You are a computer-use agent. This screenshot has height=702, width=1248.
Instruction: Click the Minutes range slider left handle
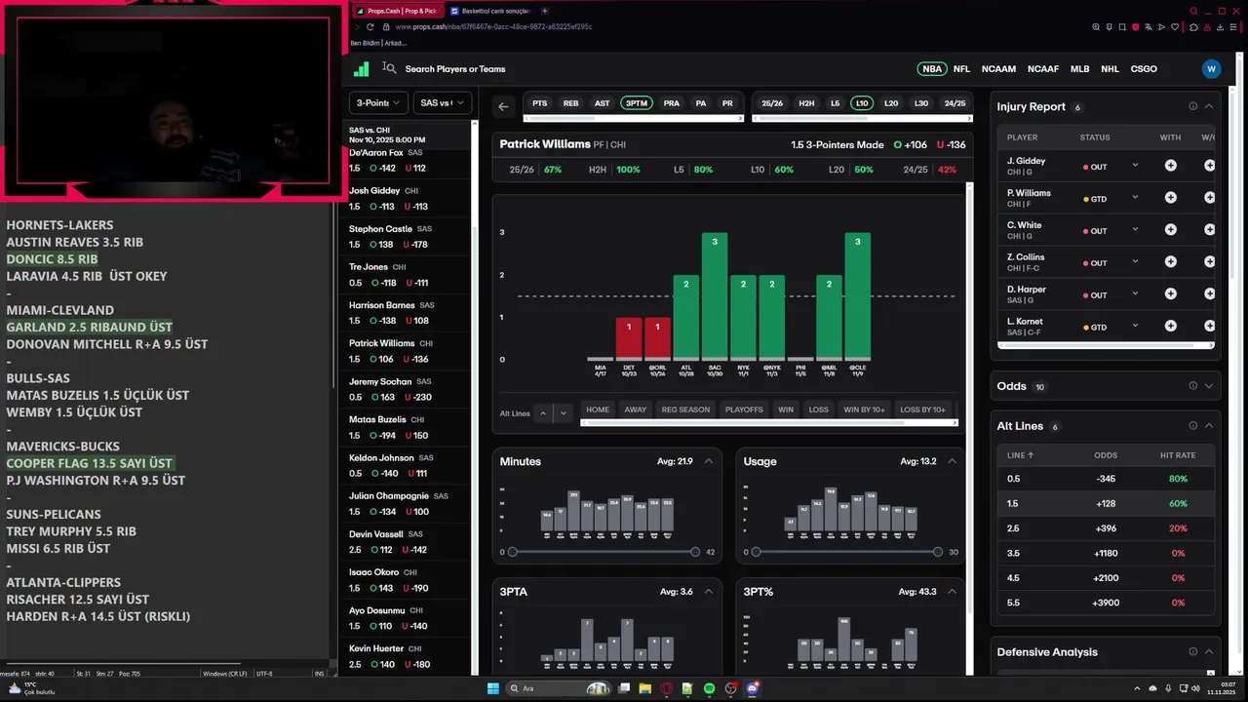coord(512,552)
